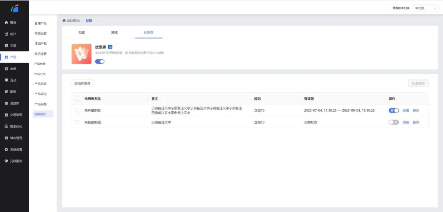Open the 概况 overview sidebar icon
The image size is (443, 212).
[7, 23]
